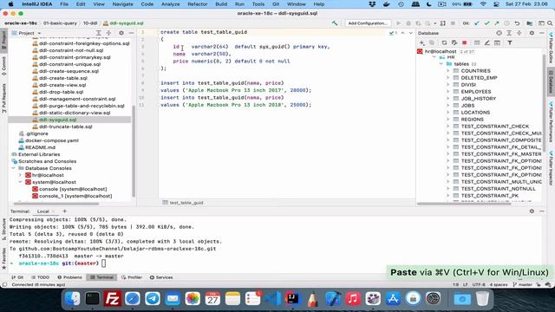Open Music app from the Dock
The image size is (555, 312).
pos(353,299)
